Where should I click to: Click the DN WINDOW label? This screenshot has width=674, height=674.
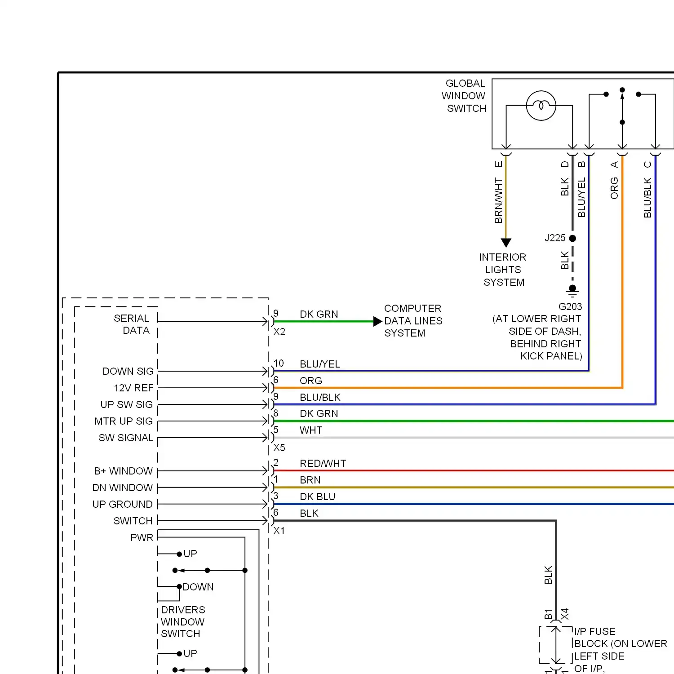click(x=122, y=488)
